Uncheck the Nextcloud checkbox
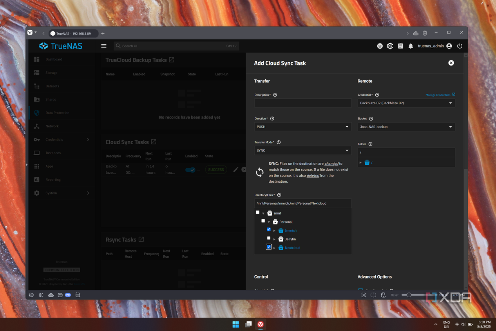The height and width of the screenshot is (331, 496). pyautogui.click(x=268, y=247)
